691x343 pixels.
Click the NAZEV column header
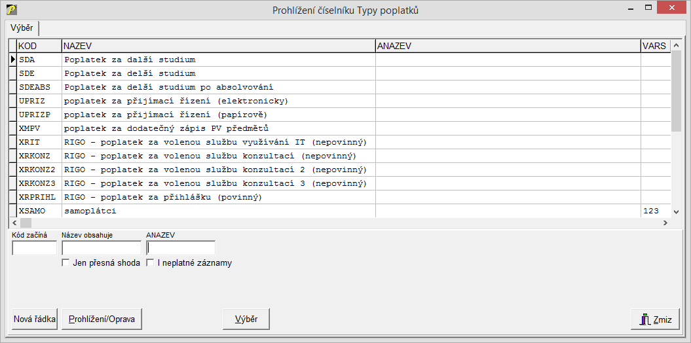(218, 46)
